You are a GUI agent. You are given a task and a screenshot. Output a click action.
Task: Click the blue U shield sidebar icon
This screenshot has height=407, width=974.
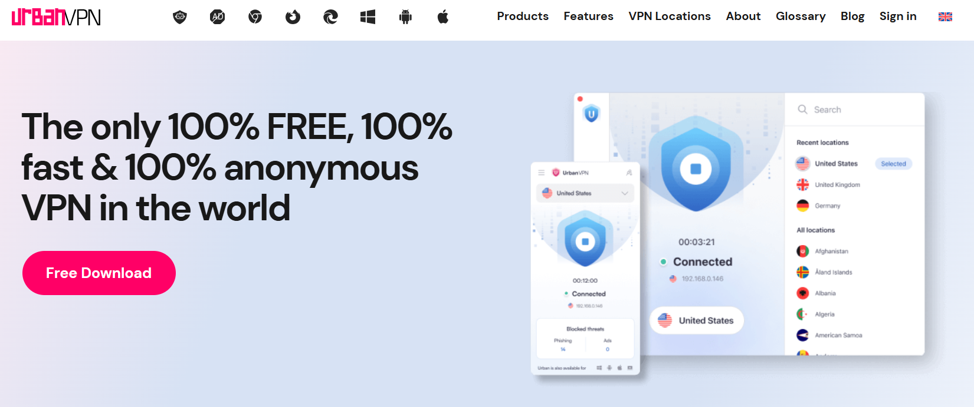coord(591,113)
